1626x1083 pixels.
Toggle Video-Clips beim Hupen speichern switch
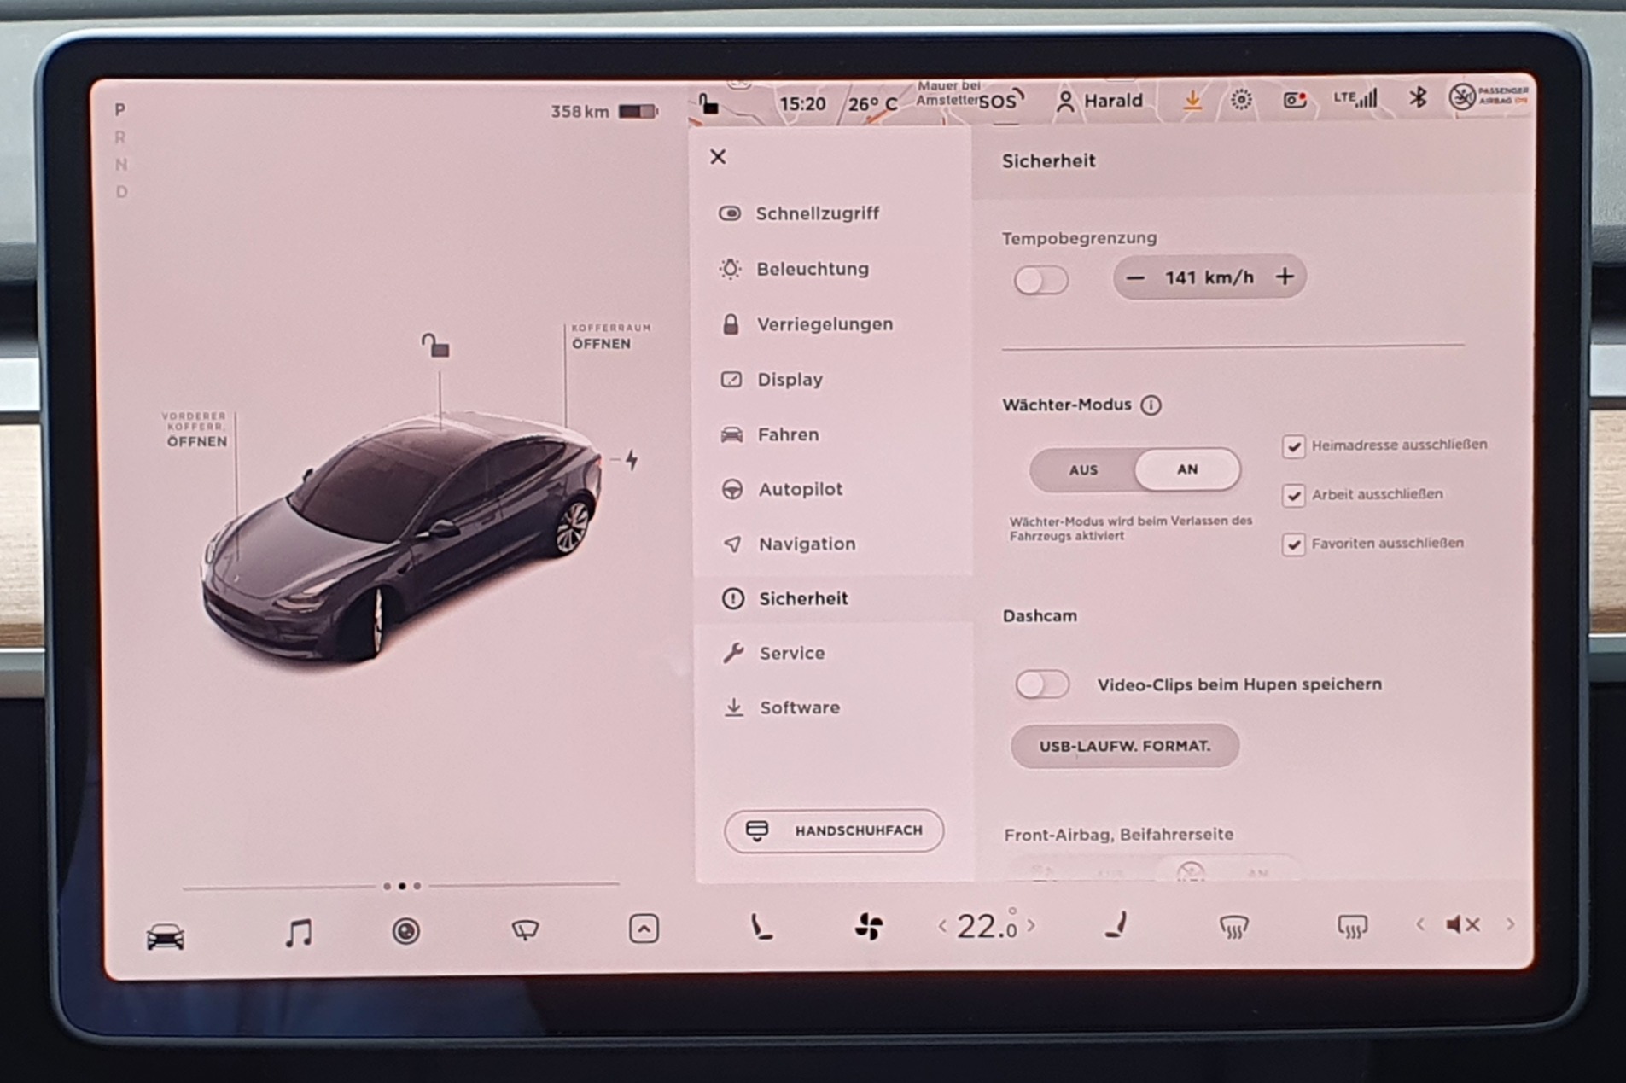(1041, 684)
